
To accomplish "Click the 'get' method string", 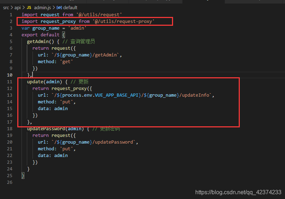I will point(66,62).
